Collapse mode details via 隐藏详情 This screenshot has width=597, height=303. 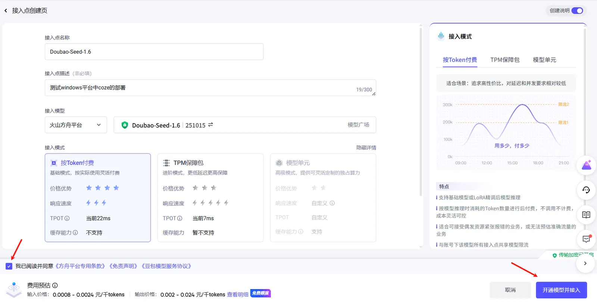(x=366, y=148)
